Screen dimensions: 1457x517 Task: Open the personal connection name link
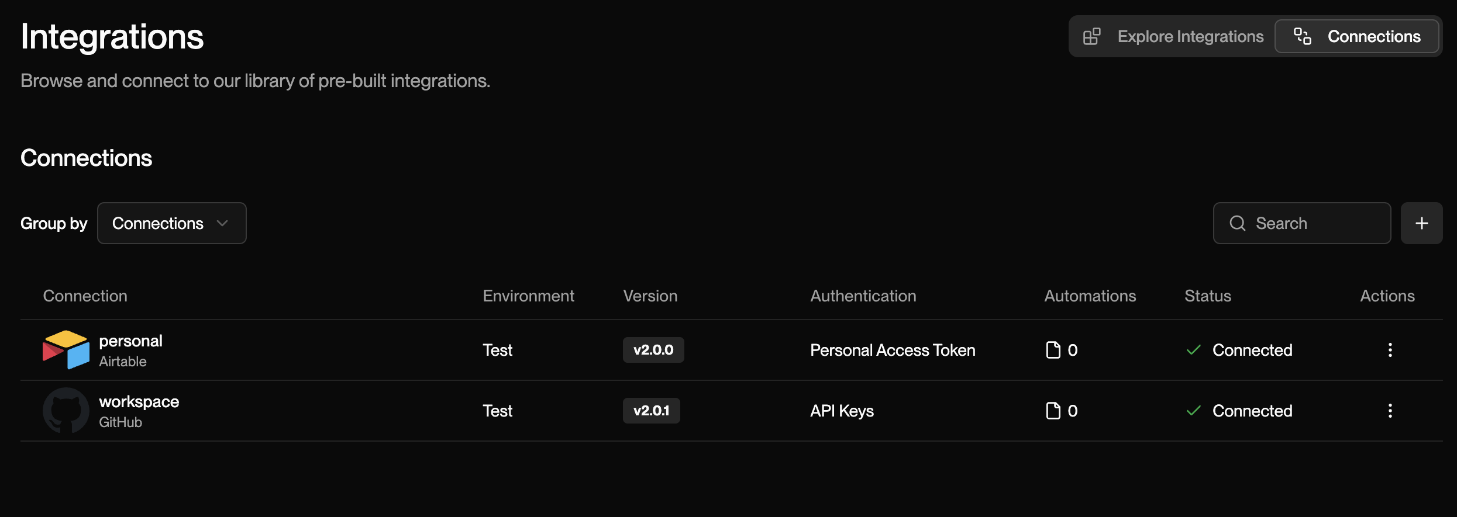coord(130,341)
